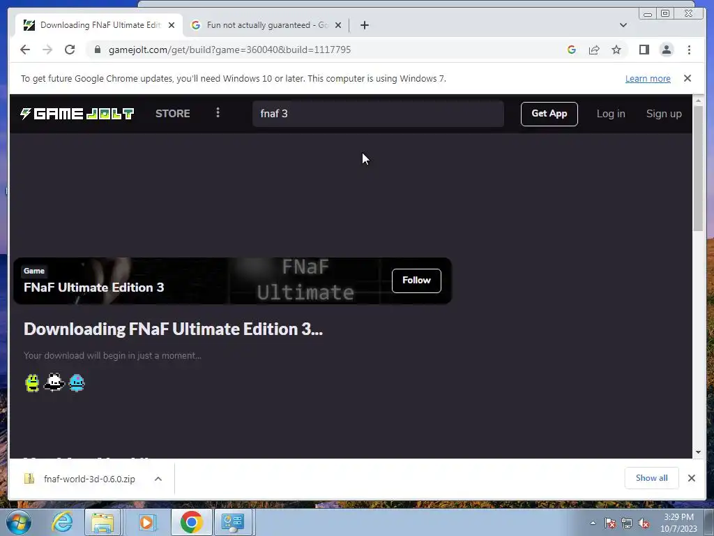Open the Chrome side panel
Image resolution: width=714 pixels, height=536 pixels.
pyautogui.click(x=644, y=50)
